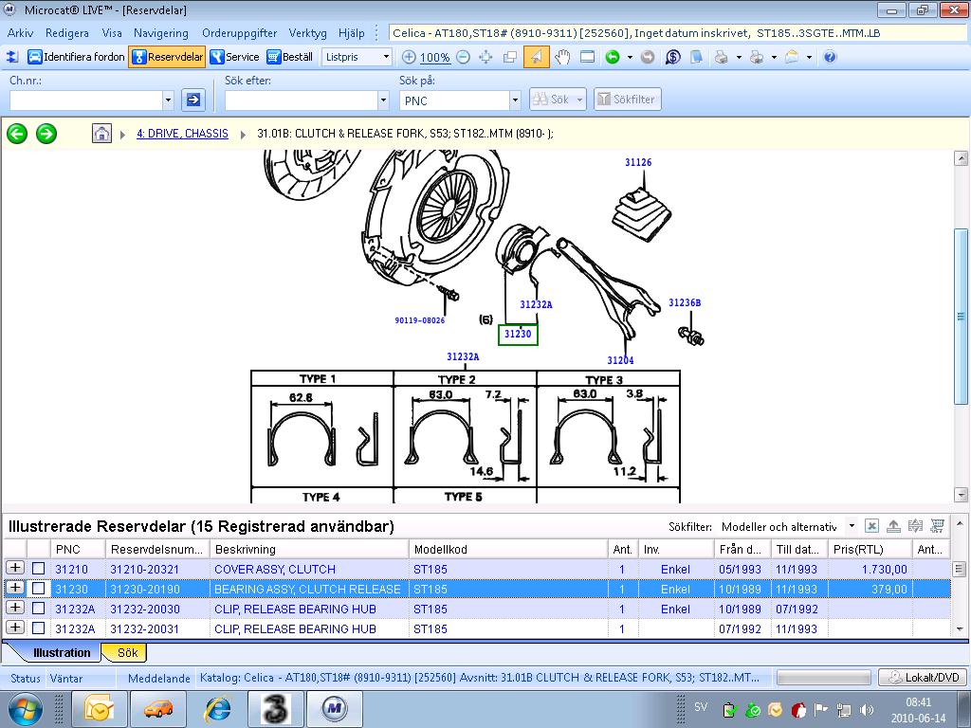971x728 pixels.
Task: Click the illustration vertical scrollbar thumb
Action: 961,317
